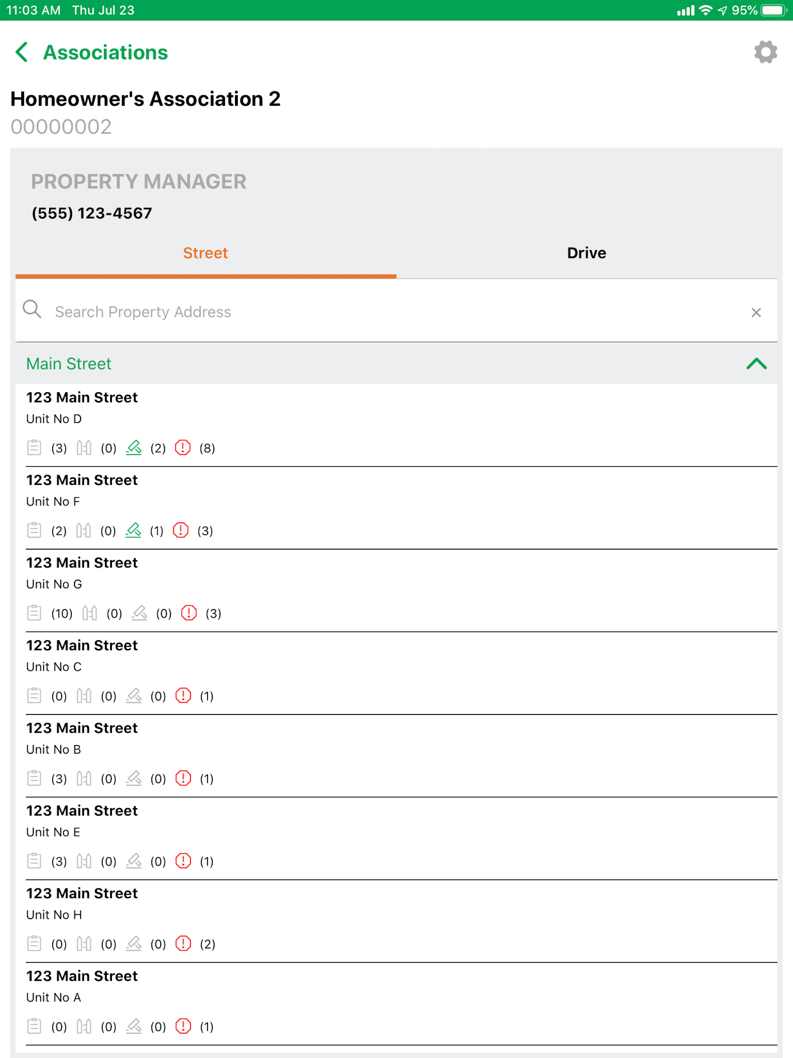Open fence icon for Unit No F
The height and width of the screenshot is (1058, 793).
tap(83, 531)
